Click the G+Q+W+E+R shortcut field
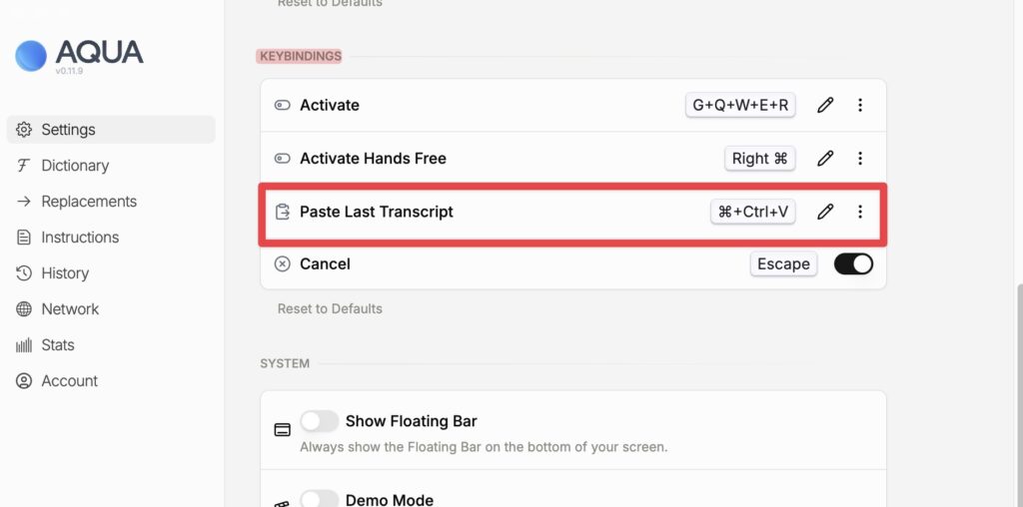Image resolution: width=1023 pixels, height=507 pixels. point(740,105)
